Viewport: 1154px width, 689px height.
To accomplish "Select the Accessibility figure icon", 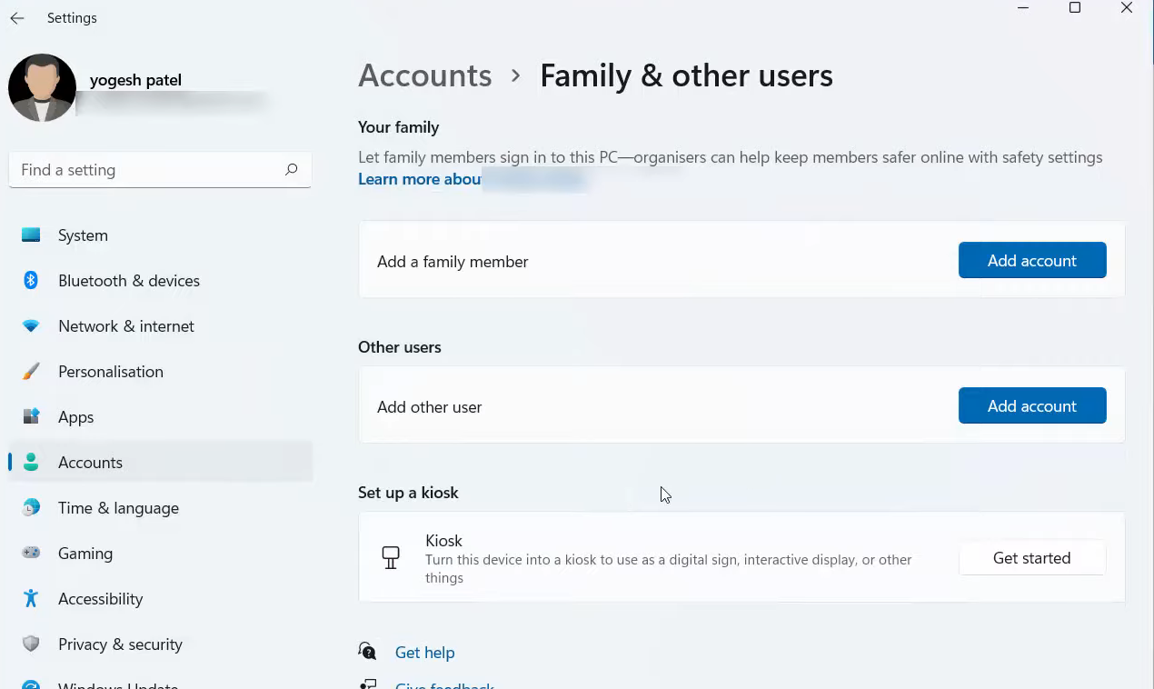I will [x=31, y=599].
